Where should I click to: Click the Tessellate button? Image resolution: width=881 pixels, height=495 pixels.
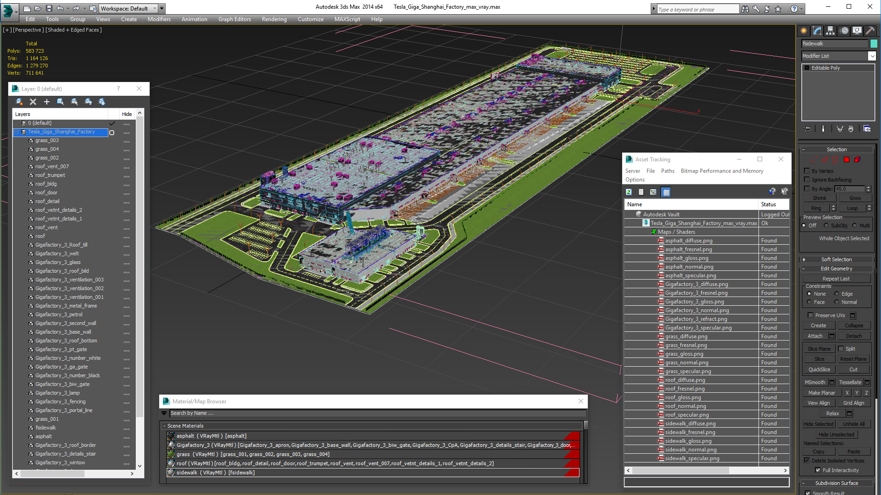(850, 382)
